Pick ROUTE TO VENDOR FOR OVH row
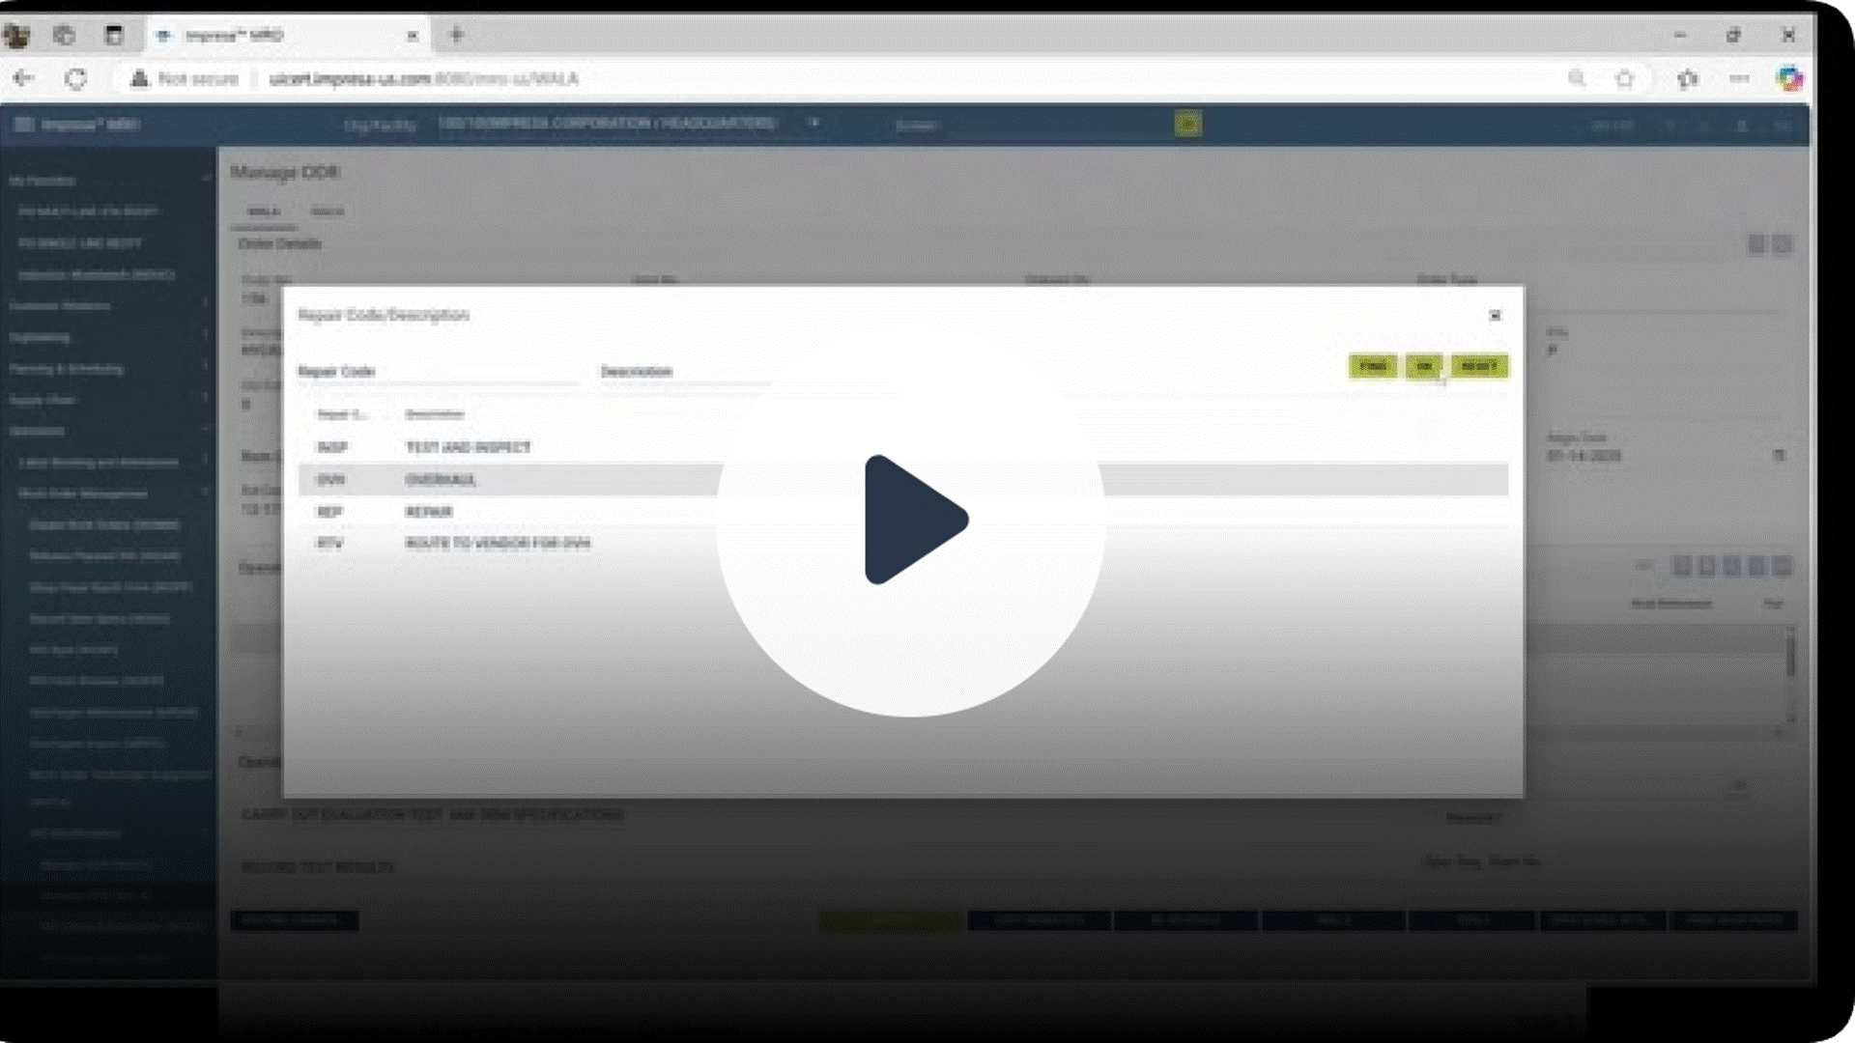The image size is (1855, 1043). click(x=497, y=543)
